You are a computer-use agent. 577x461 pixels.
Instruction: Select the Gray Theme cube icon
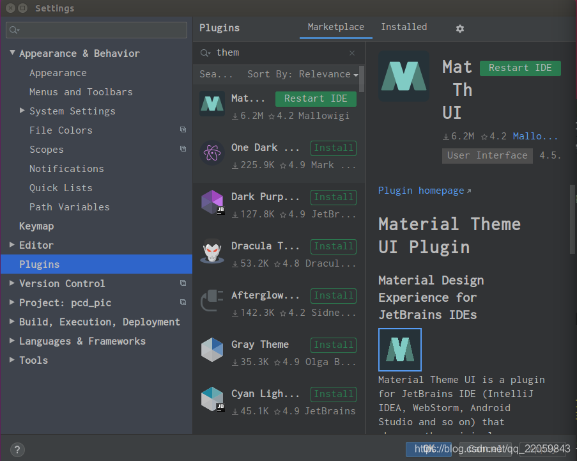pyautogui.click(x=212, y=350)
